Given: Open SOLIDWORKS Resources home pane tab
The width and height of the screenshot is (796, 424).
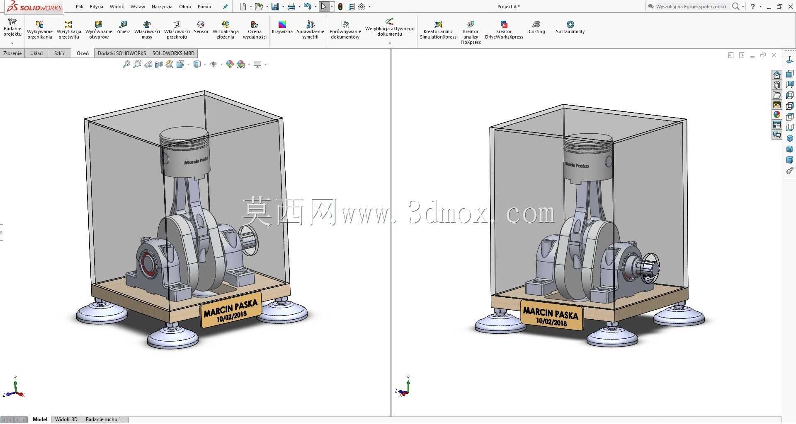Looking at the screenshot, I should pos(777,75).
